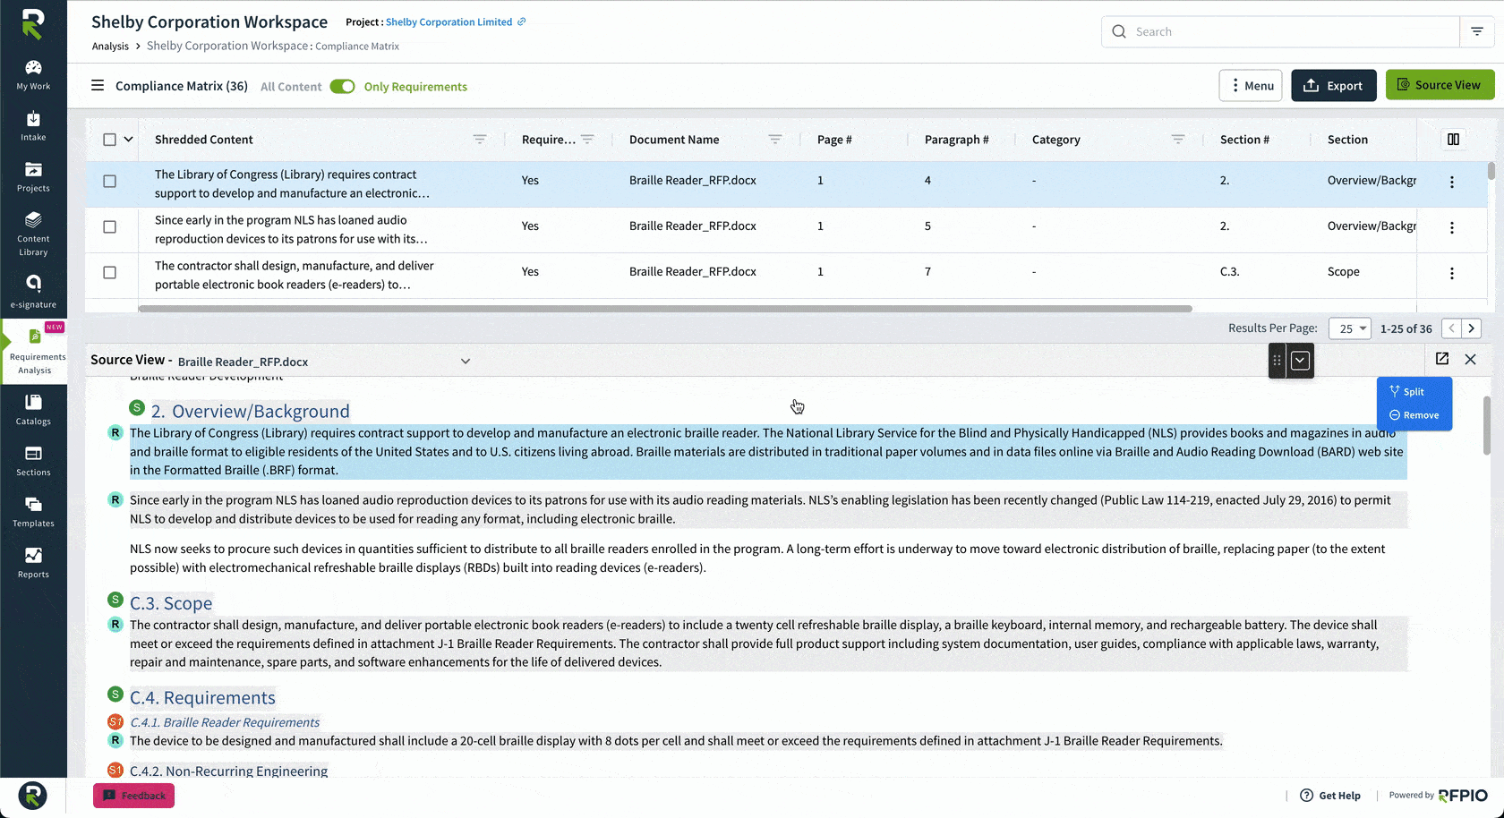Open Sections in sidebar
The image size is (1504, 818).
click(x=33, y=461)
